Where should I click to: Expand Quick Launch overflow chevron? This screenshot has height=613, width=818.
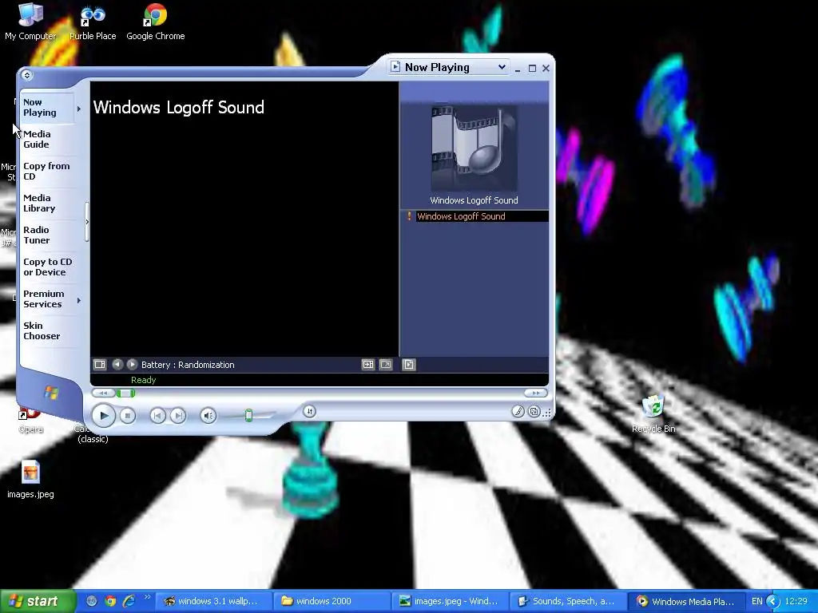(x=147, y=597)
